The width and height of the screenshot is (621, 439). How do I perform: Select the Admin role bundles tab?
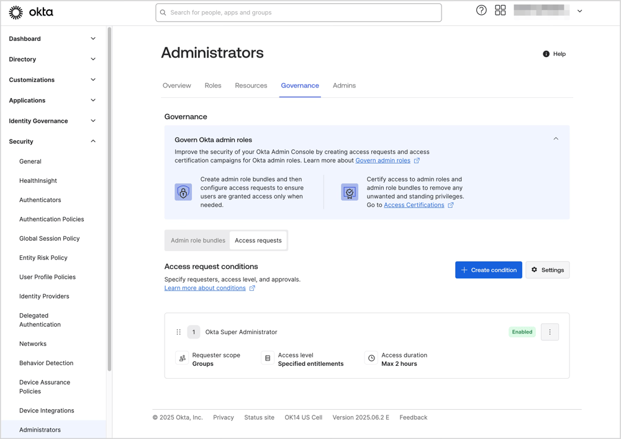pyautogui.click(x=198, y=241)
